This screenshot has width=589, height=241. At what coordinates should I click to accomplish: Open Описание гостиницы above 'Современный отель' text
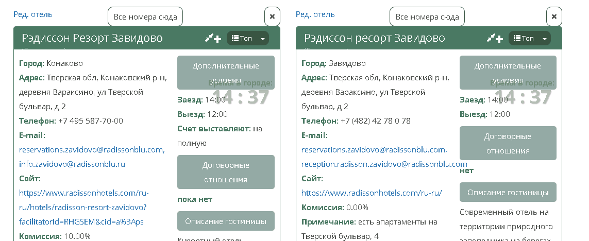click(508, 193)
